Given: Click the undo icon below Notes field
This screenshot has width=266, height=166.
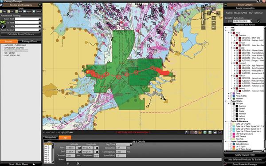Looking at the screenshot, I should [x=78, y=163].
